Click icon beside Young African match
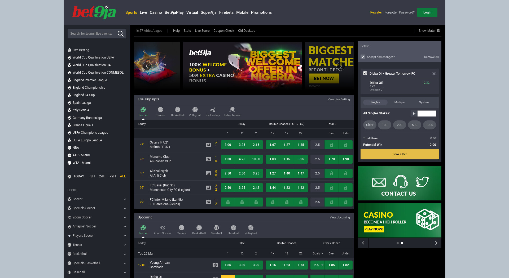Image resolution: width=509 pixels, height=278 pixels. tap(215, 265)
